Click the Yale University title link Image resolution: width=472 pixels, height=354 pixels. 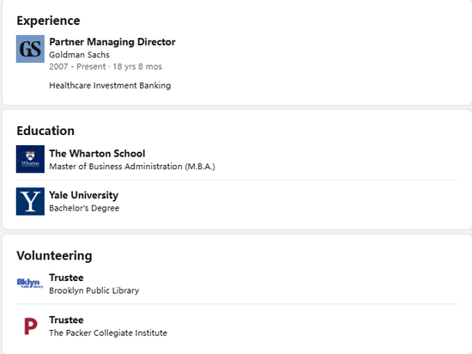click(x=84, y=195)
